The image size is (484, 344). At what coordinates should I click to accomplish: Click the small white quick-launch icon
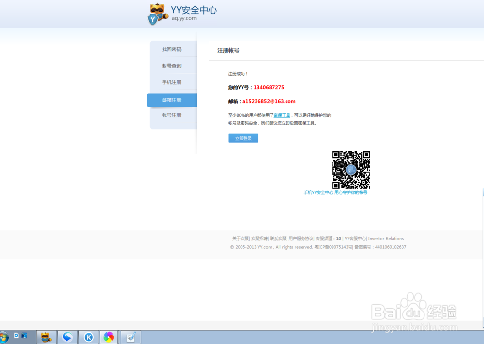point(16,335)
